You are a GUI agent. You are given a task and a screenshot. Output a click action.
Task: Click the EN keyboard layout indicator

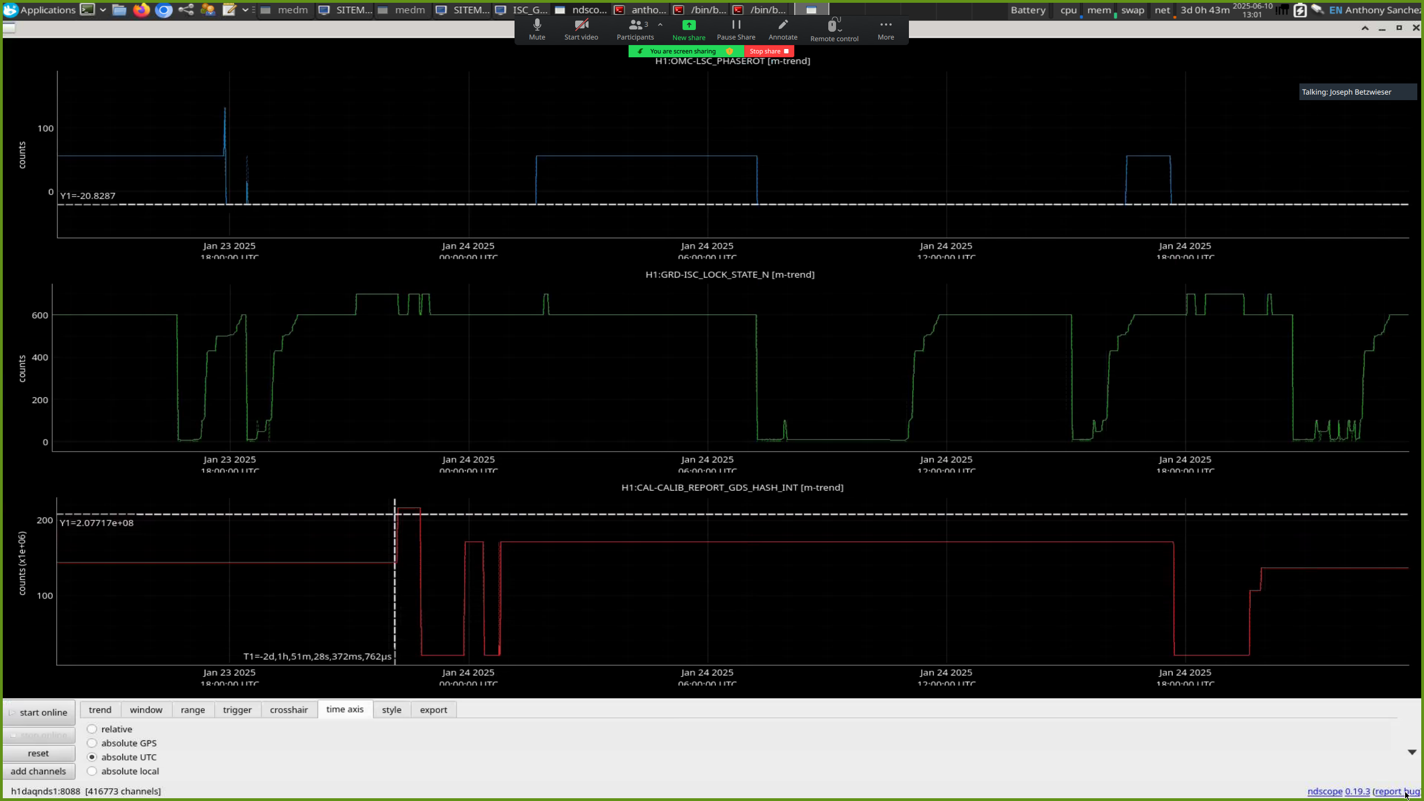(x=1336, y=10)
